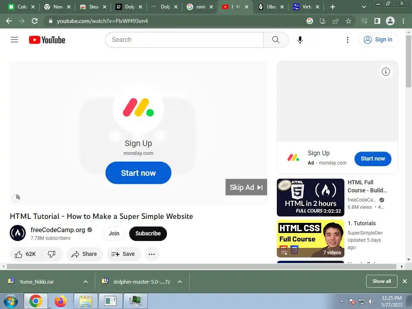Expand dolphin-master 7z download options arrow
The image size is (412, 309).
coord(180,282)
